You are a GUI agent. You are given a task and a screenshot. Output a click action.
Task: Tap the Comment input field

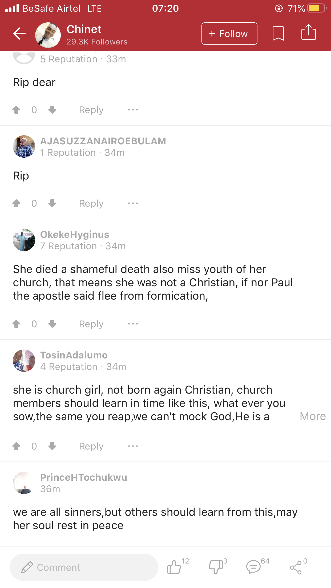(x=84, y=567)
